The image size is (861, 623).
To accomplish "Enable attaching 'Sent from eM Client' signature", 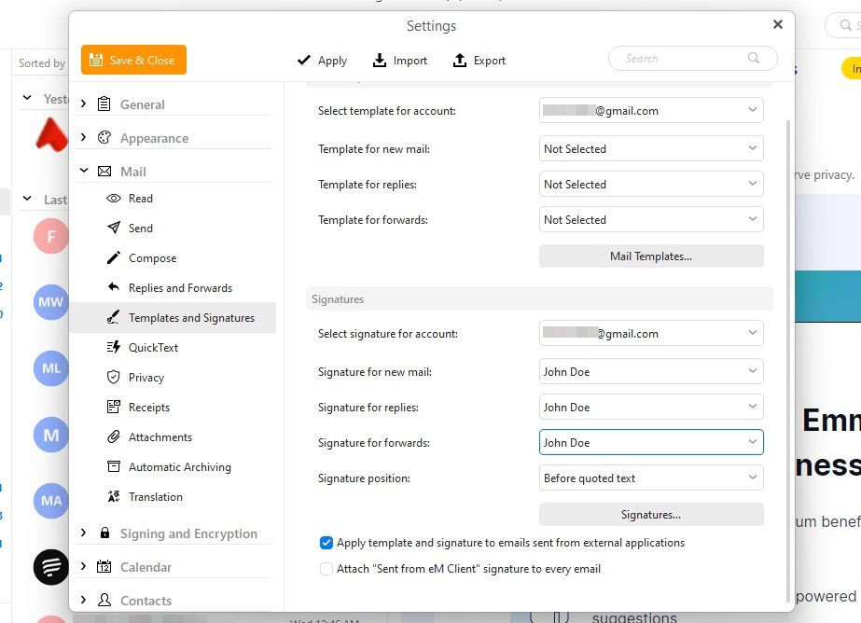I will tap(326, 568).
